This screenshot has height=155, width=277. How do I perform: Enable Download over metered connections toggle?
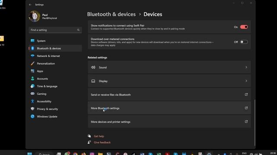coord(244,42)
